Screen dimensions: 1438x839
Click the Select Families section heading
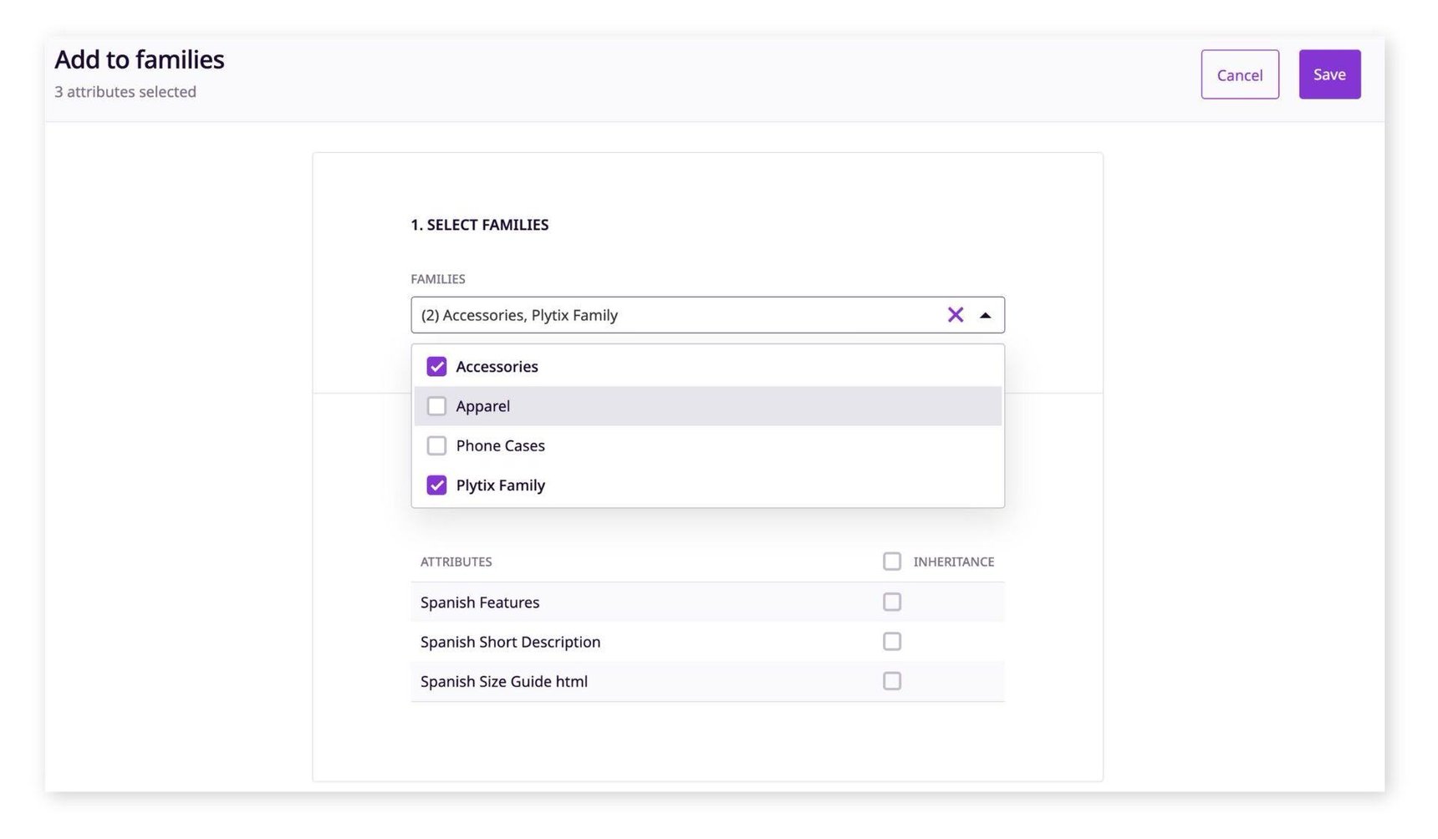pyautogui.click(x=480, y=224)
